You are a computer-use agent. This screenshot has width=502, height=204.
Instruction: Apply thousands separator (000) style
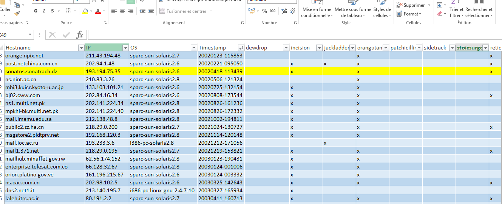[x=273, y=11]
